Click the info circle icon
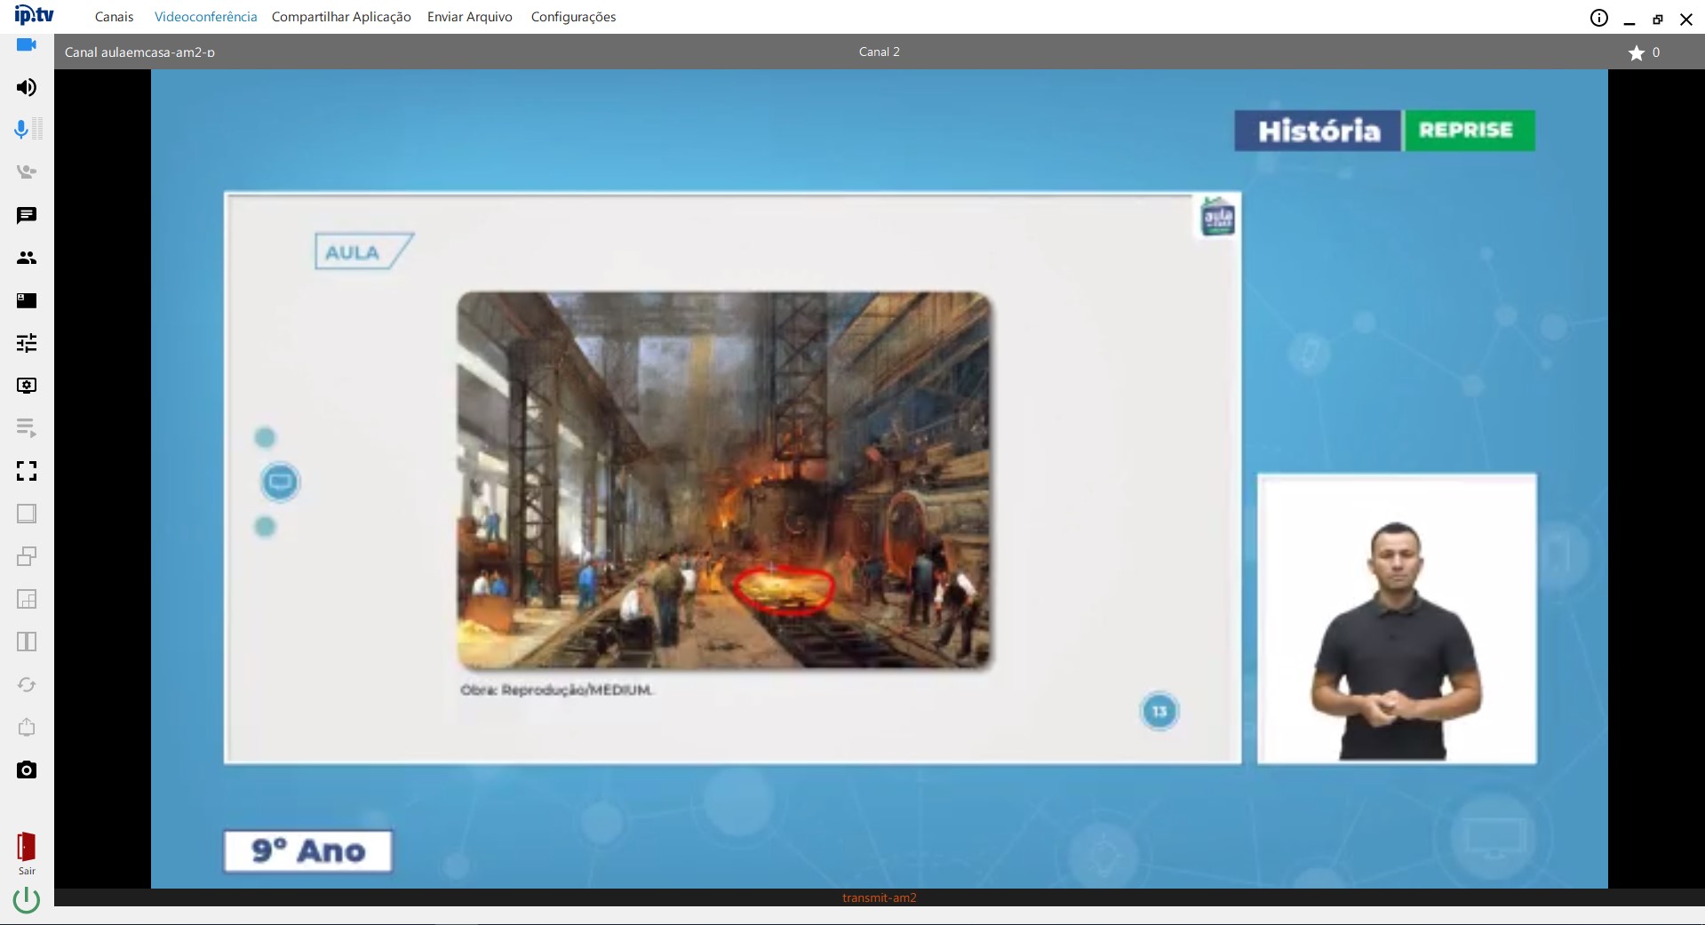The image size is (1705, 925). pos(1599,18)
